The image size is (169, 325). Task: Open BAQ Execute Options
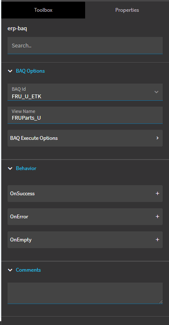pos(85,138)
